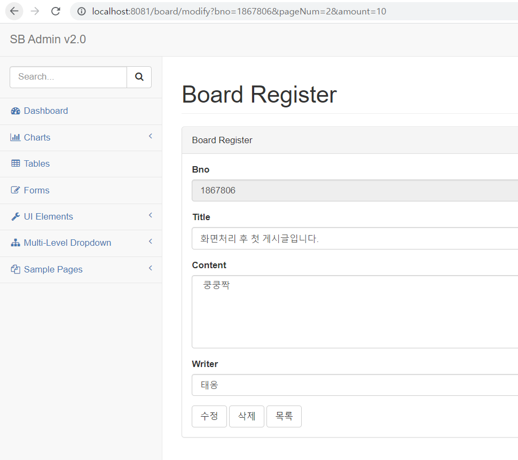Open the UI Elements menu item
The height and width of the screenshot is (460, 518).
pyautogui.click(x=81, y=217)
